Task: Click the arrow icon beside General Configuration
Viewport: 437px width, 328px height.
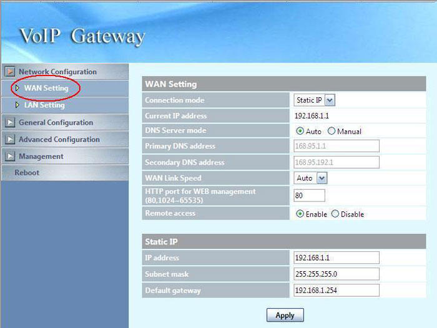Action: (9, 123)
